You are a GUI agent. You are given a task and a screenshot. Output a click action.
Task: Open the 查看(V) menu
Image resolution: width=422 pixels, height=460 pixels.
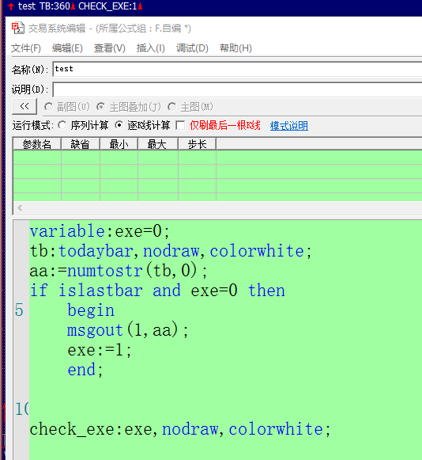110,48
